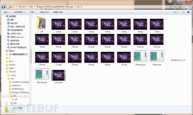Open the 2019赛题答案整理汇总 folder in tree
Viewport: 193px width, 115px height.
[x=18, y=54]
